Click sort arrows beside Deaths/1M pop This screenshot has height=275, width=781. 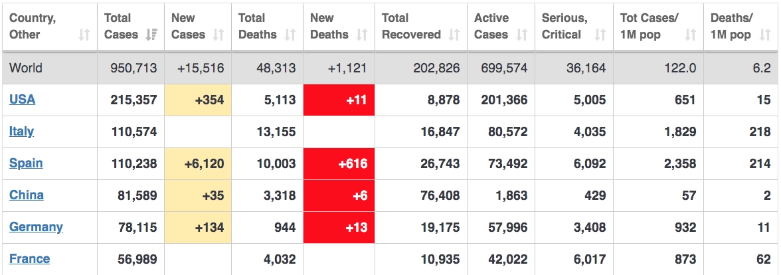[764, 35]
